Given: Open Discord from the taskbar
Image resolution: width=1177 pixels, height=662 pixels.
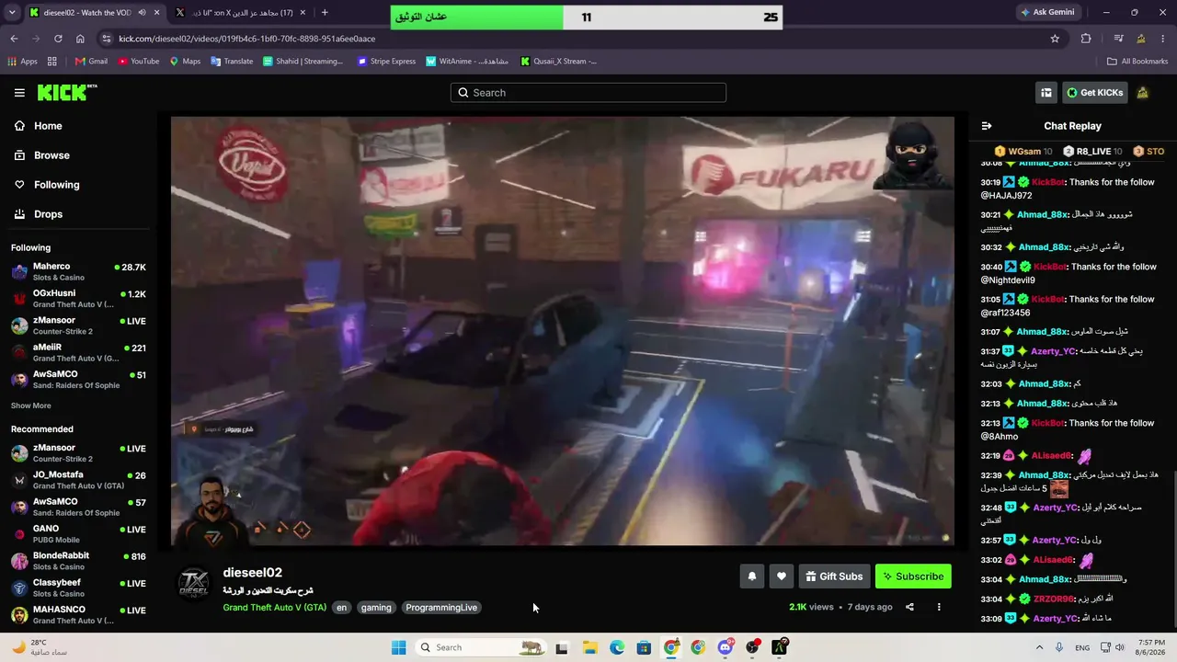Looking at the screenshot, I should (726, 647).
